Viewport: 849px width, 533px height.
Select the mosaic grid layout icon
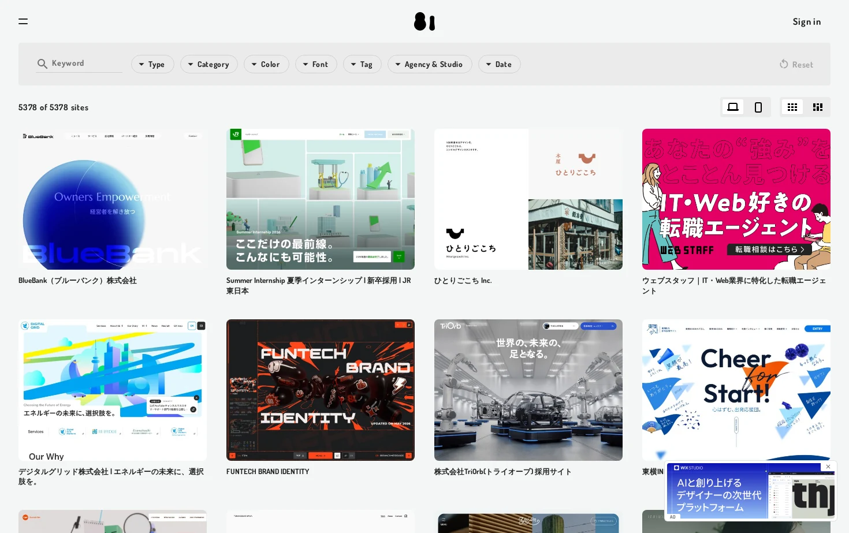(x=818, y=107)
